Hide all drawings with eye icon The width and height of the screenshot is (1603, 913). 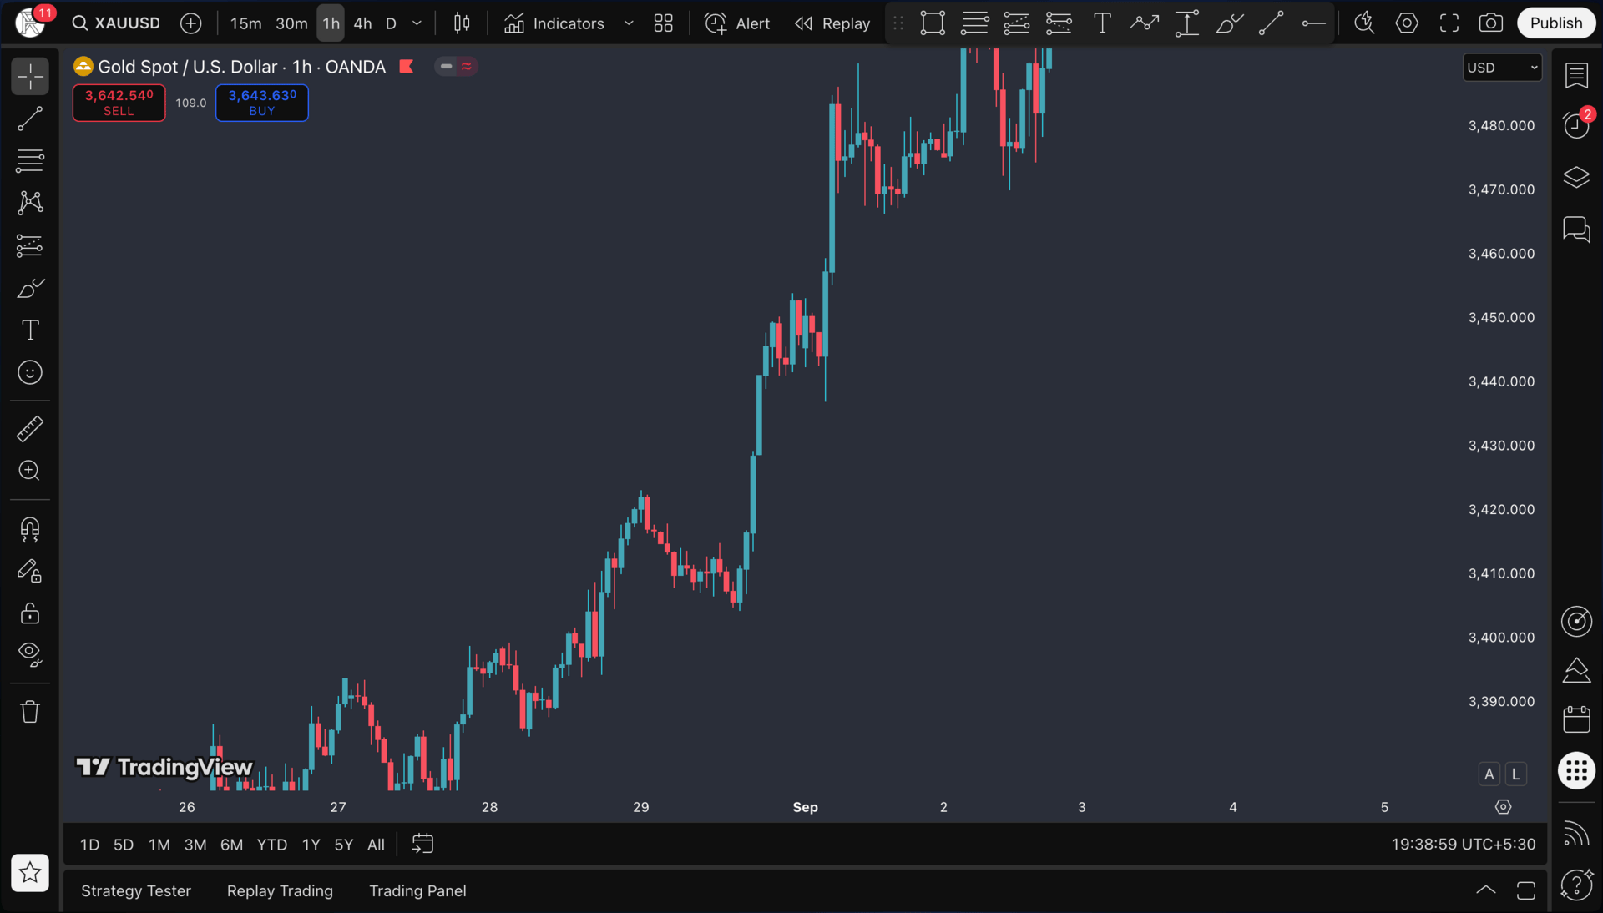(30, 654)
